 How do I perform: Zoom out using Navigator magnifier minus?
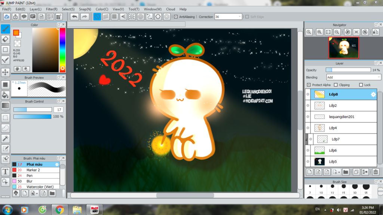tap(337, 32)
